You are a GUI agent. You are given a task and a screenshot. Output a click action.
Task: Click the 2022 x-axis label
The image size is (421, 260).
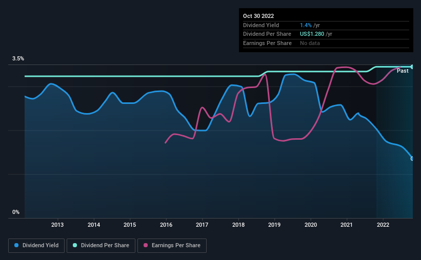tap(383, 225)
